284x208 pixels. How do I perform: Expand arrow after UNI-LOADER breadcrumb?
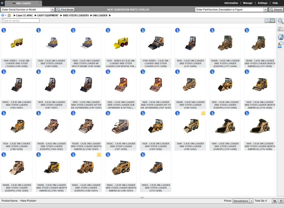(x=110, y=16)
